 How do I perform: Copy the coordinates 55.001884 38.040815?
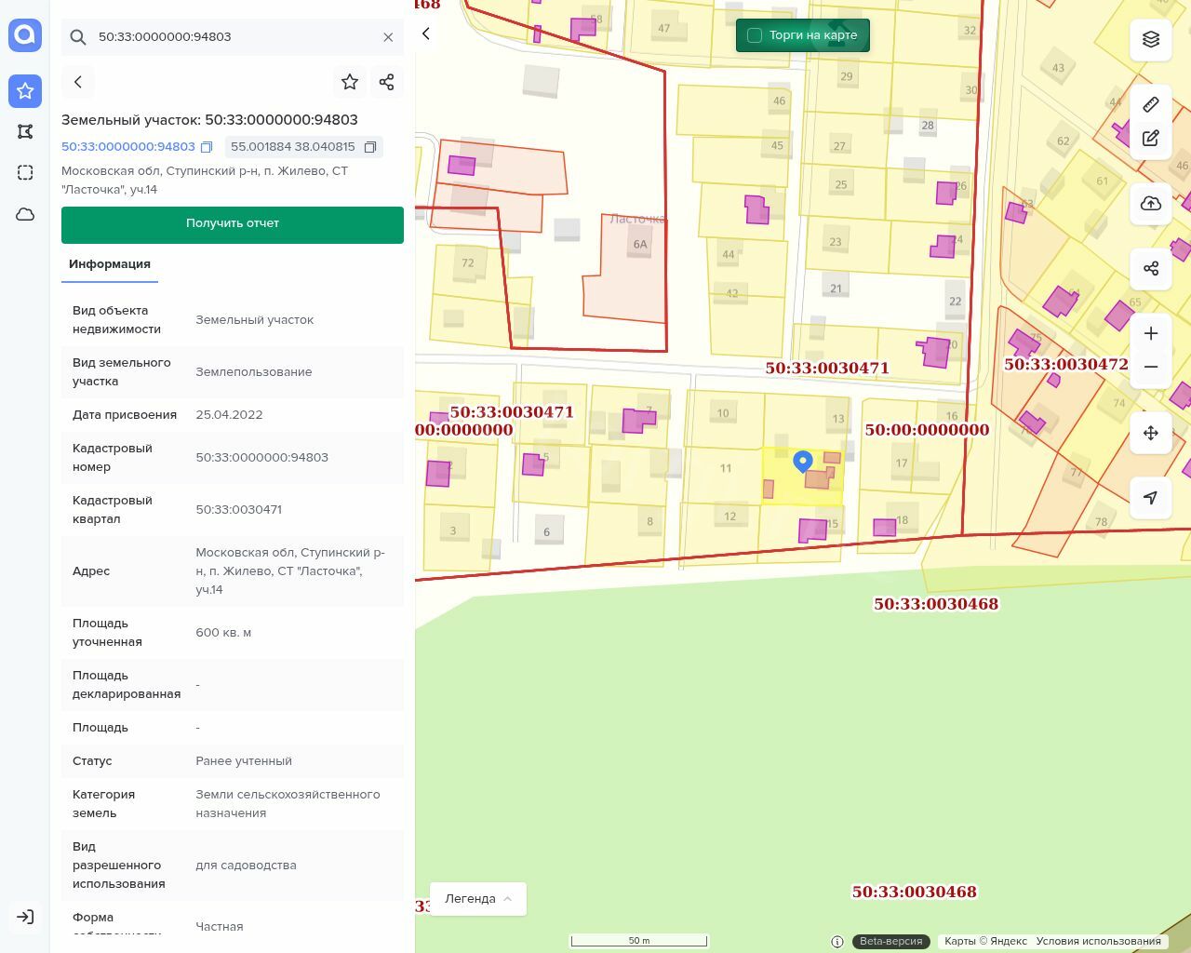[370, 147]
